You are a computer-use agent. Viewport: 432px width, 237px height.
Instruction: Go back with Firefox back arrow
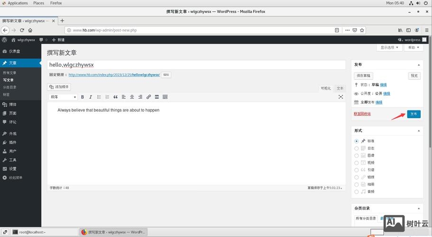pos(5,30)
